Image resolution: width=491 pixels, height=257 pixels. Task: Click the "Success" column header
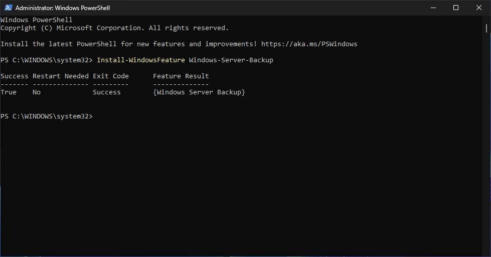[15, 76]
